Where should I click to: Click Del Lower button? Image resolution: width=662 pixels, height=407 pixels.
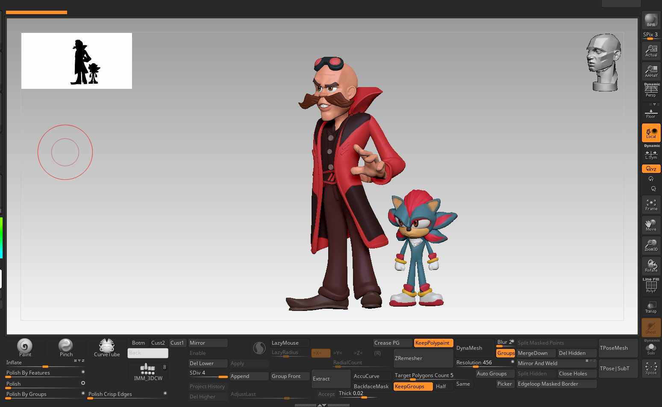pyautogui.click(x=208, y=363)
